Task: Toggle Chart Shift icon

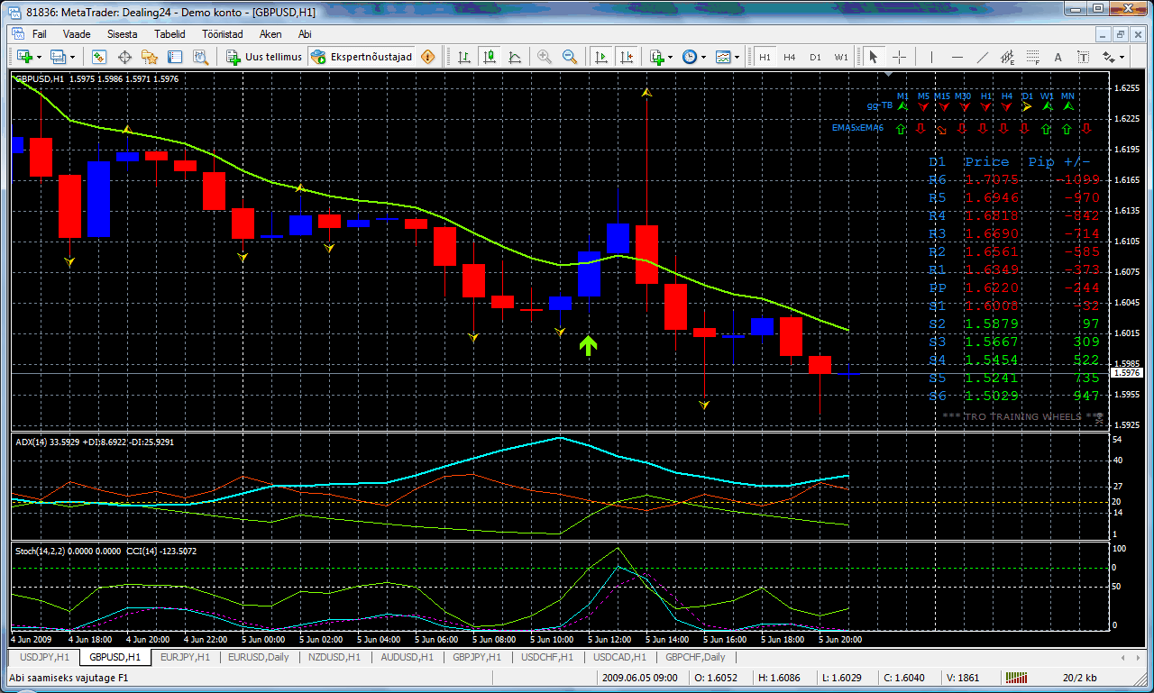Action: [626, 57]
